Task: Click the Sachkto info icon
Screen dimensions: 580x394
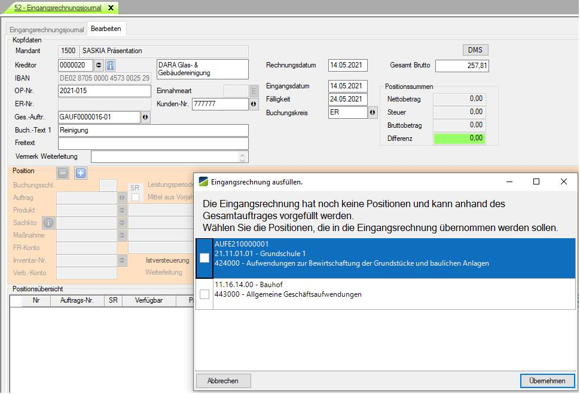Action: tap(48, 223)
